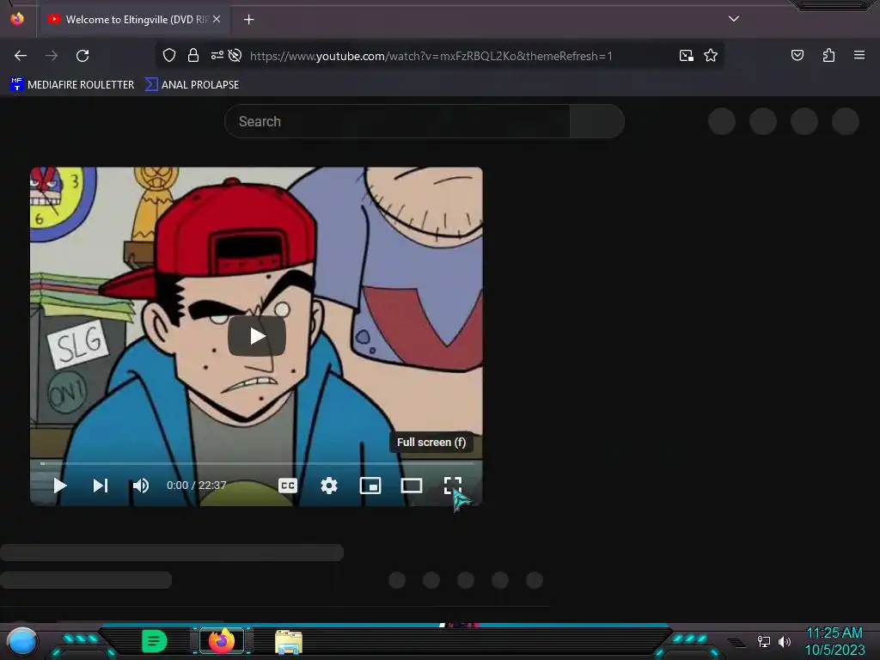880x660 pixels.
Task: Click the video time display 0:00 / 22:37
Action: click(x=197, y=486)
